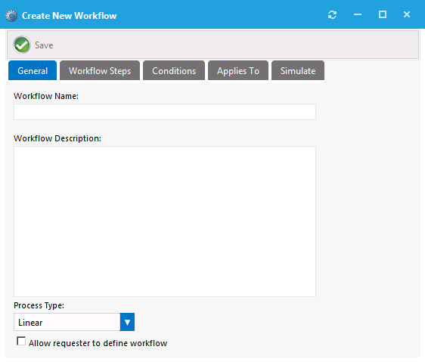Screen dimensions: 425x362
Task: Click inside the Workflow Description text area
Action: (165, 221)
